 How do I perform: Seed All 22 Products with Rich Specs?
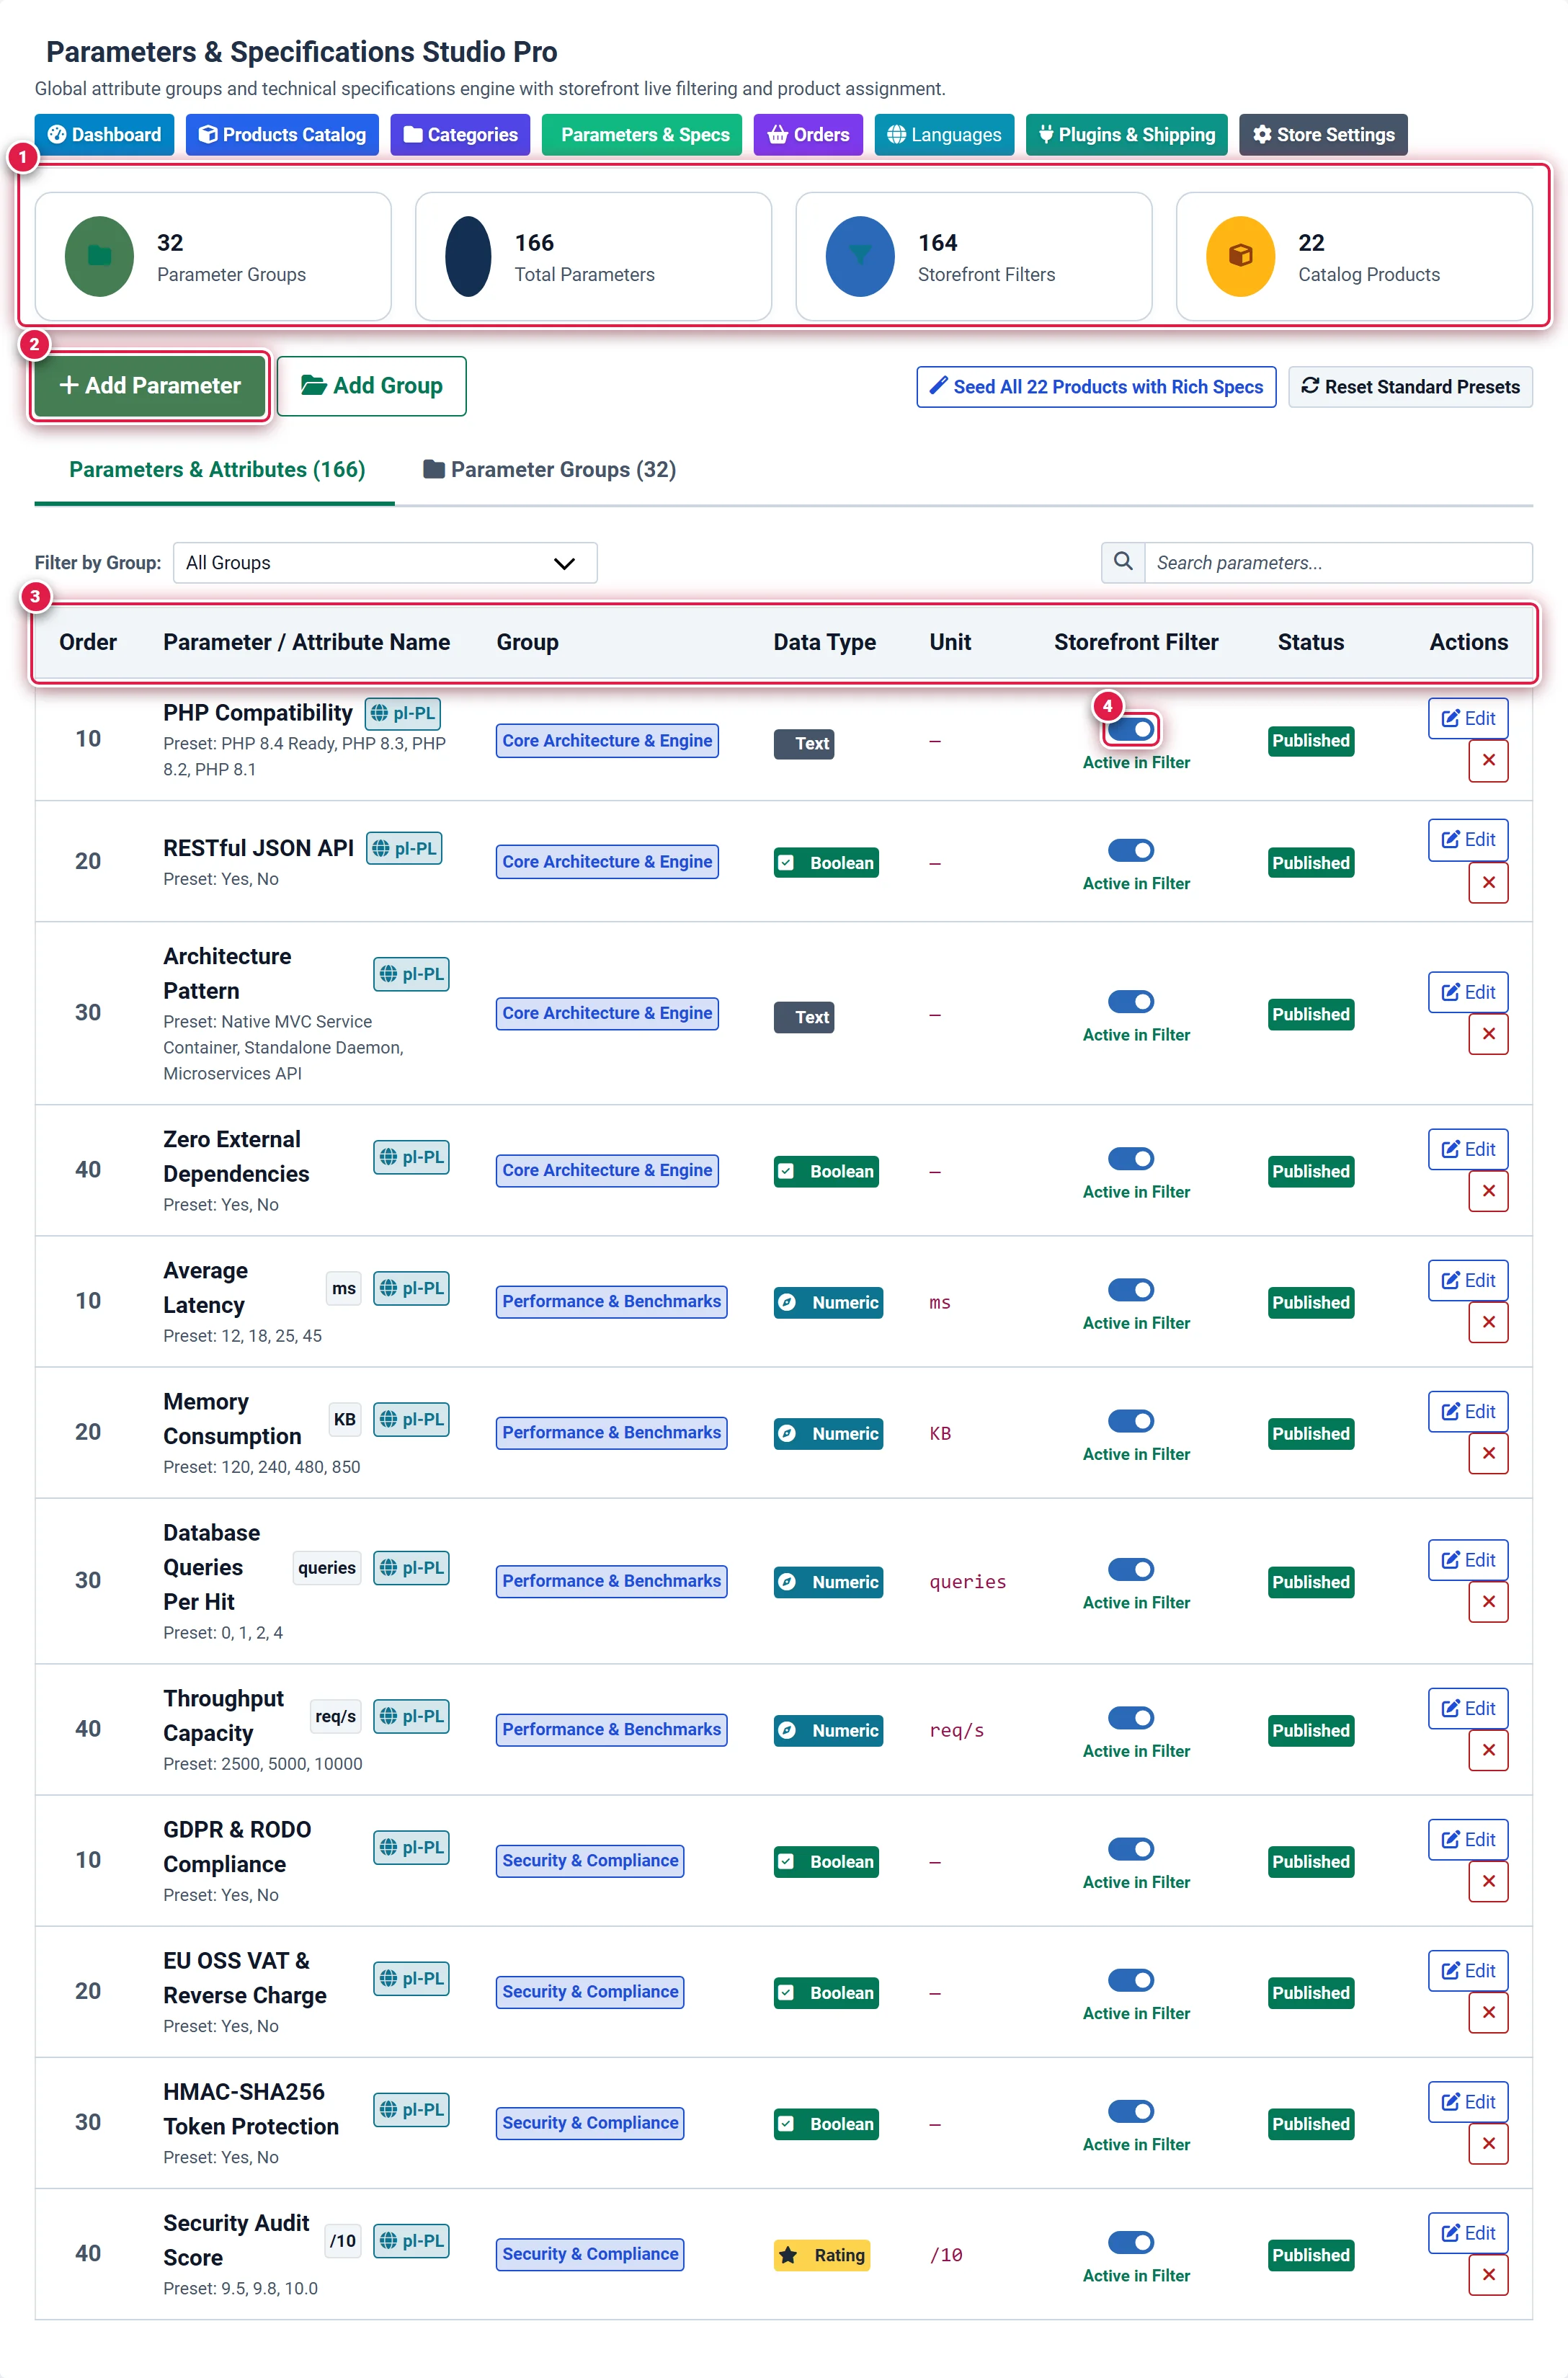(1096, 387)
